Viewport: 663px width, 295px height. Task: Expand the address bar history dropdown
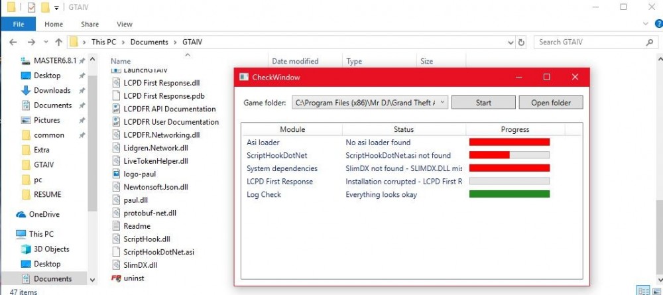(511, 42)
